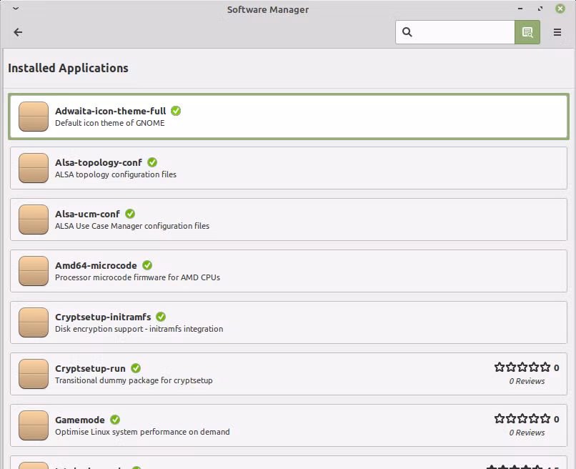Open Gamemode title
The width and height of the screenshot is (576, 469).
point(80,420)
